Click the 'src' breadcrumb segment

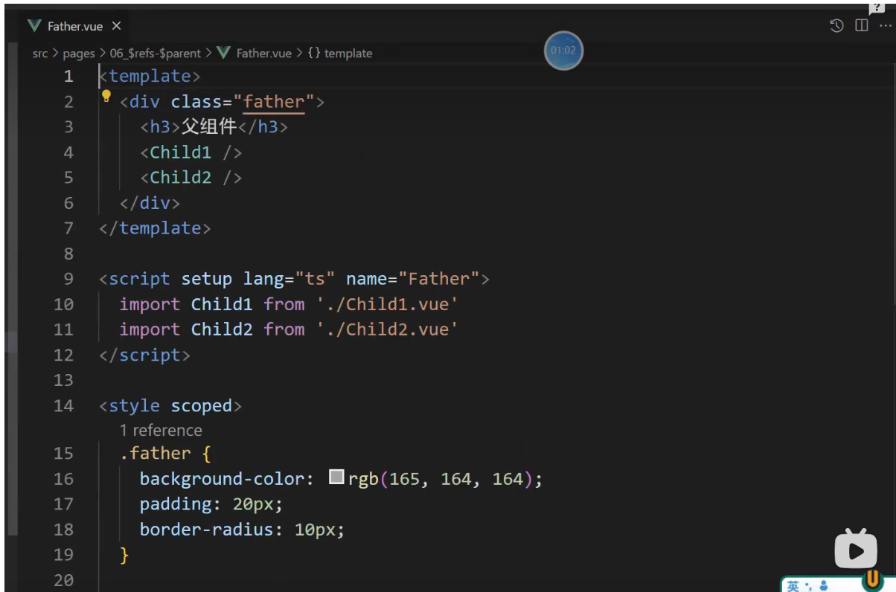(x=40, y=54)
